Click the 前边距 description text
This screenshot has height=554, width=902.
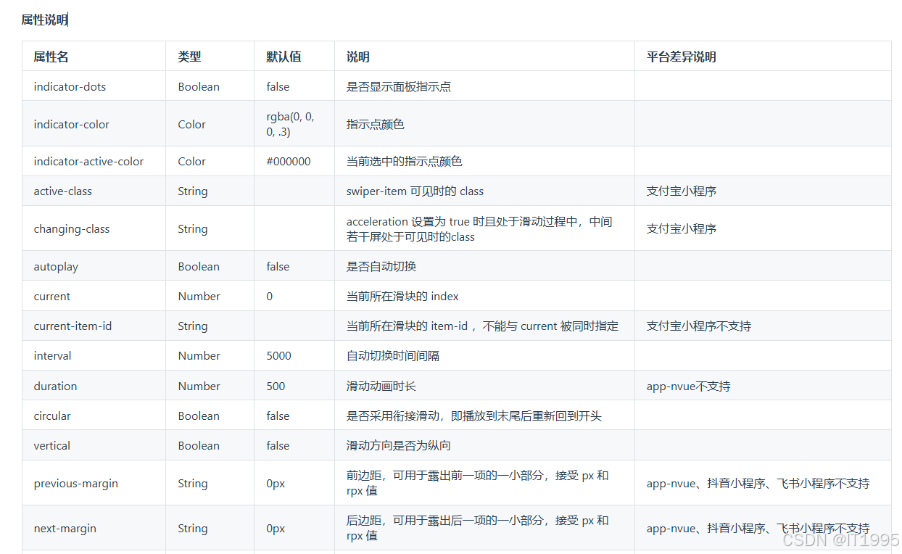[478, 483]
